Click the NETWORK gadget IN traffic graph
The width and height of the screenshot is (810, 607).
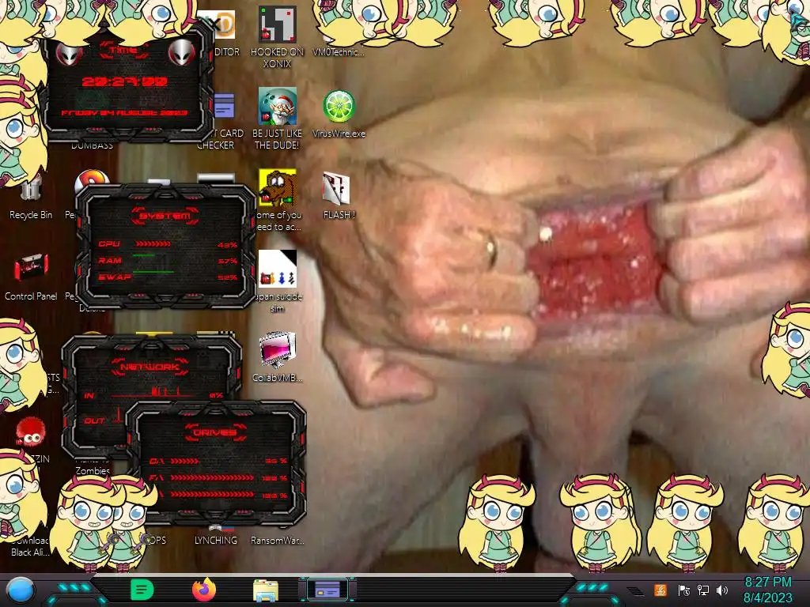[153, 391]
